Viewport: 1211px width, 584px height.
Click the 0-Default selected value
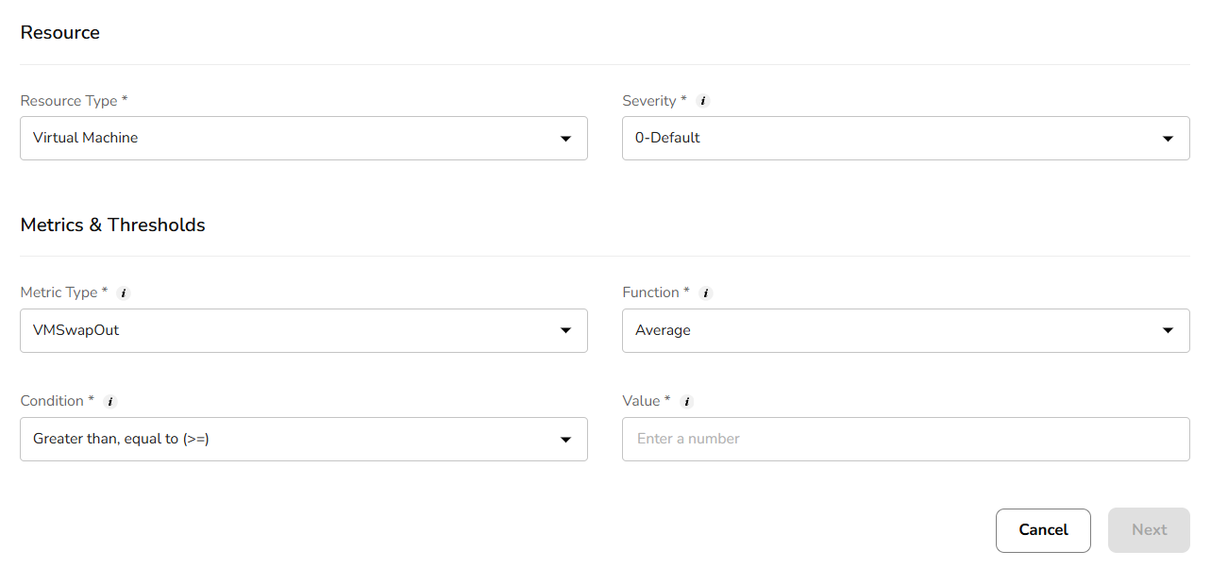click(x=667, y=138)
